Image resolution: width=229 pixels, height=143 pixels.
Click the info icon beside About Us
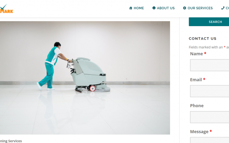(154, 8)
